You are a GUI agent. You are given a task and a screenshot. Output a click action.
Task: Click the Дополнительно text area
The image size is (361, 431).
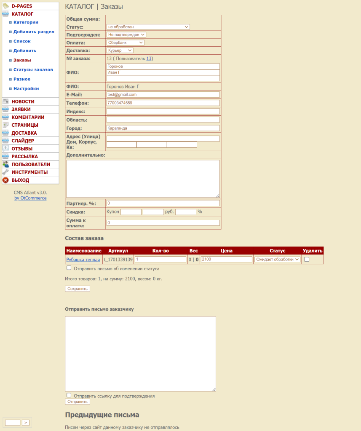tap(143, 178)
